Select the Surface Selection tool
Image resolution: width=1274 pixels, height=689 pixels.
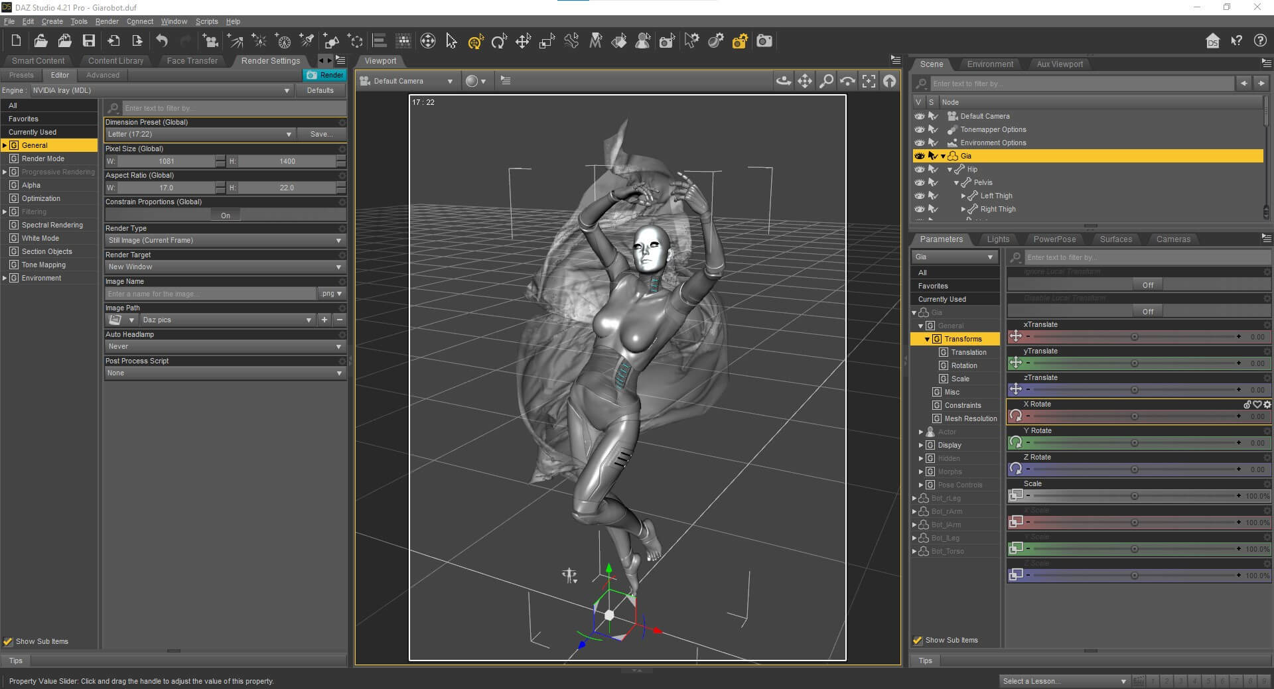tap(619, 41)
